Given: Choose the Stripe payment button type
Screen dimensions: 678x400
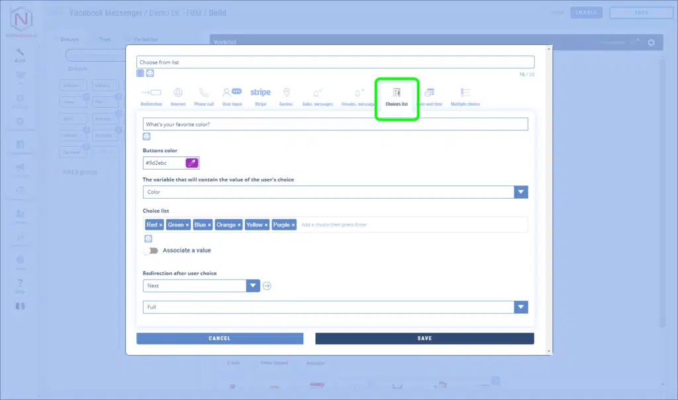Looking at the screenshot, I should point(260,96).
